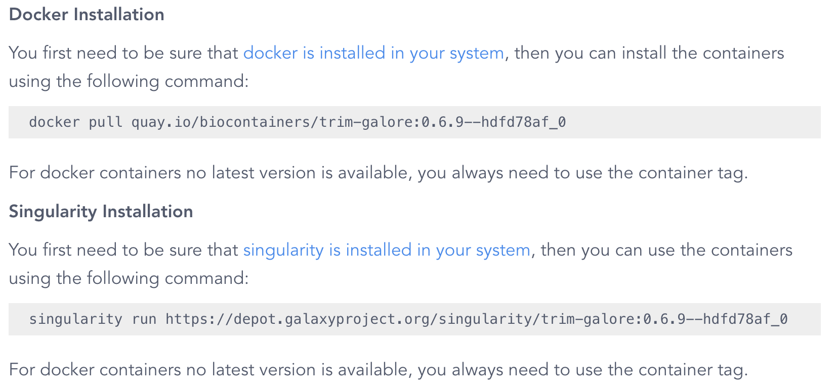Click the container tag note under Docker command
837x392 pixels.
pyautogui.click(x=378, y=173)
